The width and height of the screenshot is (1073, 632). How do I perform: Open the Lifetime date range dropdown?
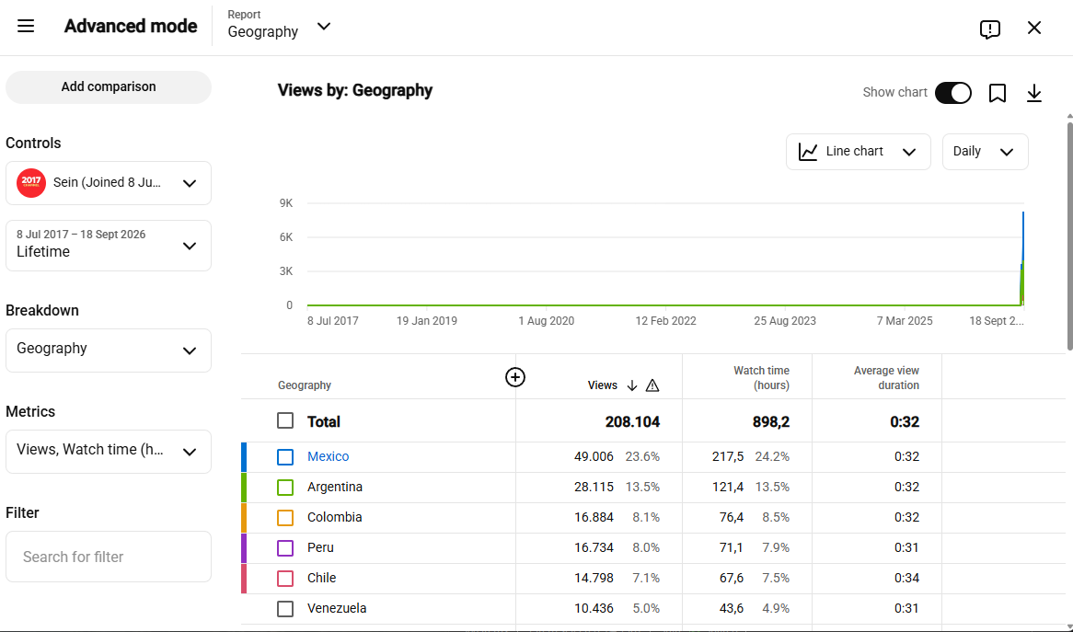click(x=109, y=246)
